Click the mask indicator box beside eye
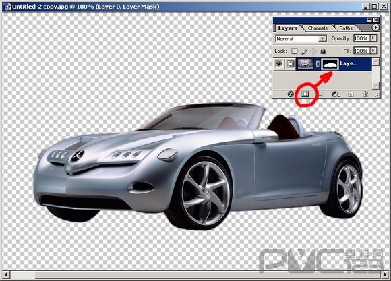The width and height of the screenshot is (391, 281). [x=290, y=64]
